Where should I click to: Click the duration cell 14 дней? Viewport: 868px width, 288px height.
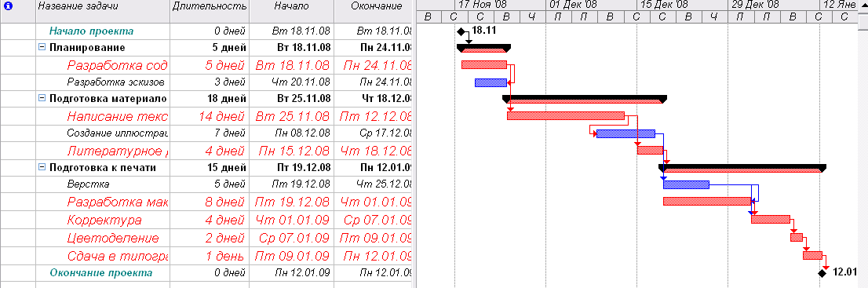210,117
